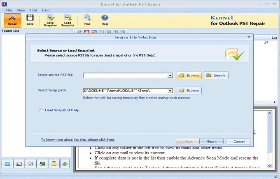Click Browse next to source PST file
This screenshot has height=179, width=280.
coord(189,75)
